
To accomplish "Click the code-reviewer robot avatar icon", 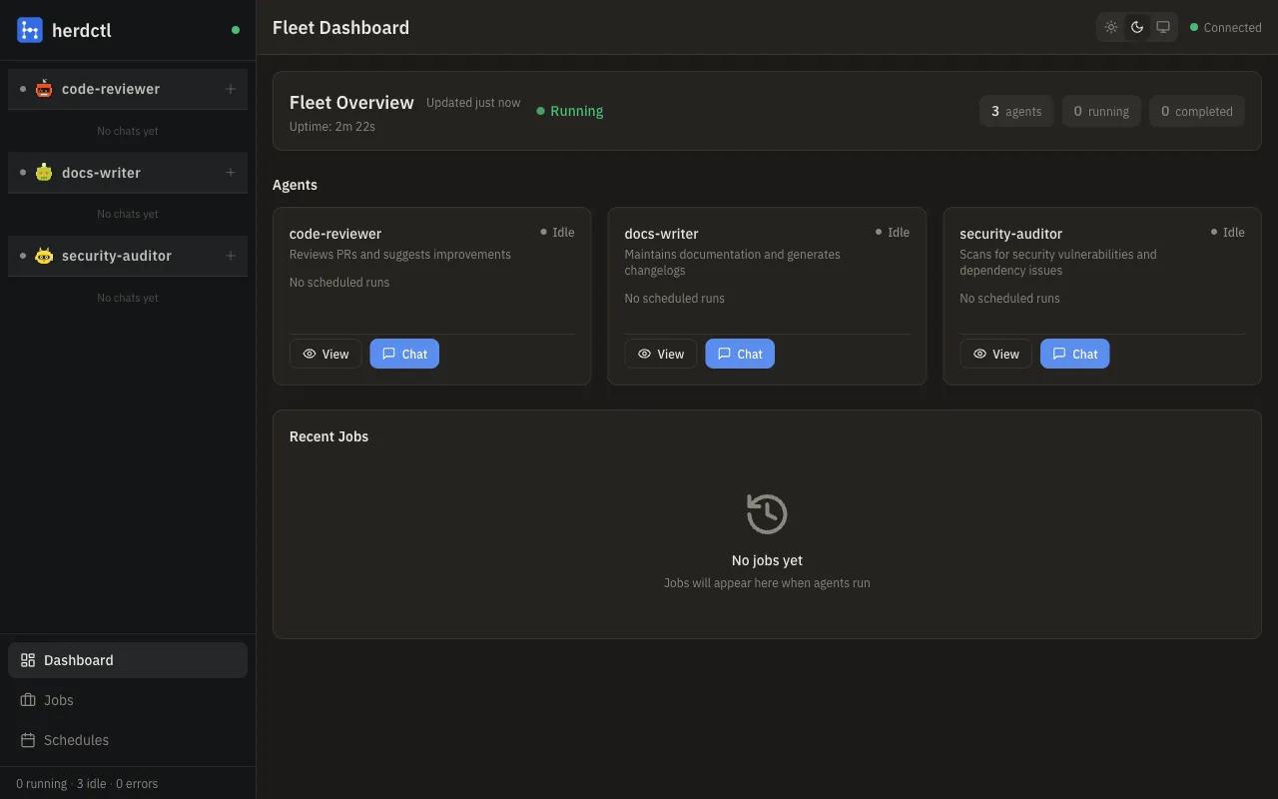I will [44, 88].
